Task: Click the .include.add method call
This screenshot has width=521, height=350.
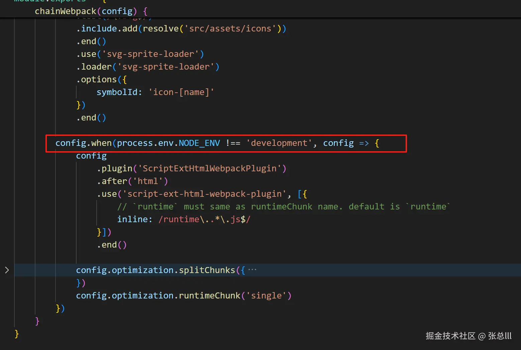Action: pyautogui.click(x=107, y=28)
